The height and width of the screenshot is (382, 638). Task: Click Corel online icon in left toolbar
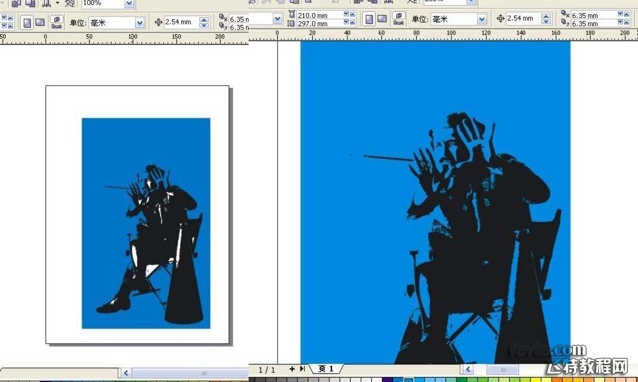[70, 3]
